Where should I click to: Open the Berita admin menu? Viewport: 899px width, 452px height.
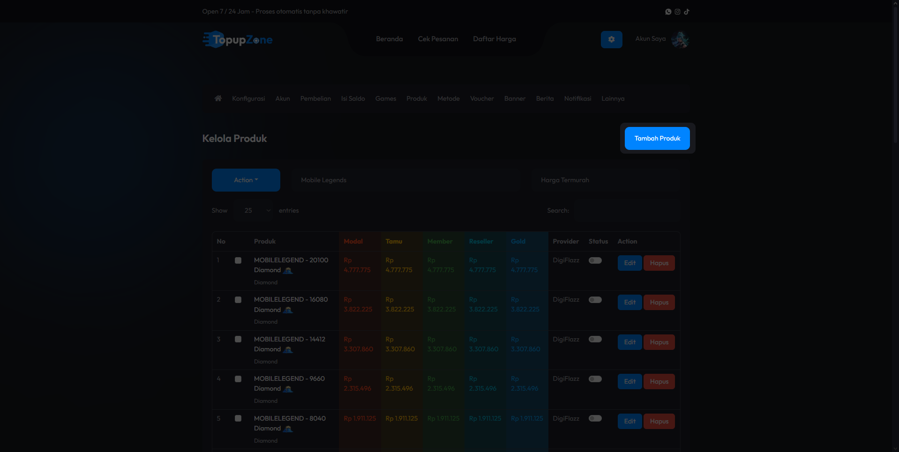(x=545, y=98)
